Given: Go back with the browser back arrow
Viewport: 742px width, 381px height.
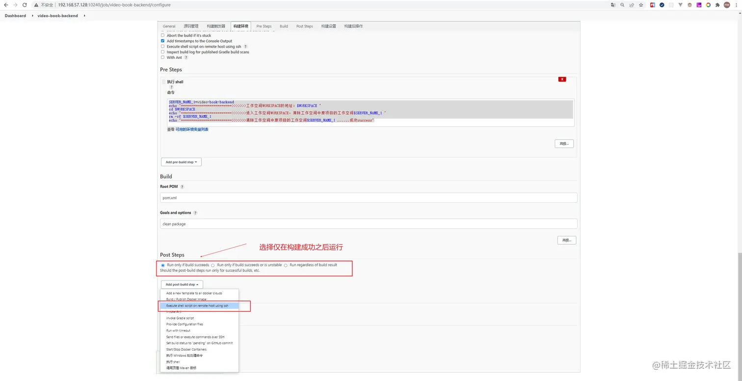Looking at the screenshot, I should (x=6, y=5).
